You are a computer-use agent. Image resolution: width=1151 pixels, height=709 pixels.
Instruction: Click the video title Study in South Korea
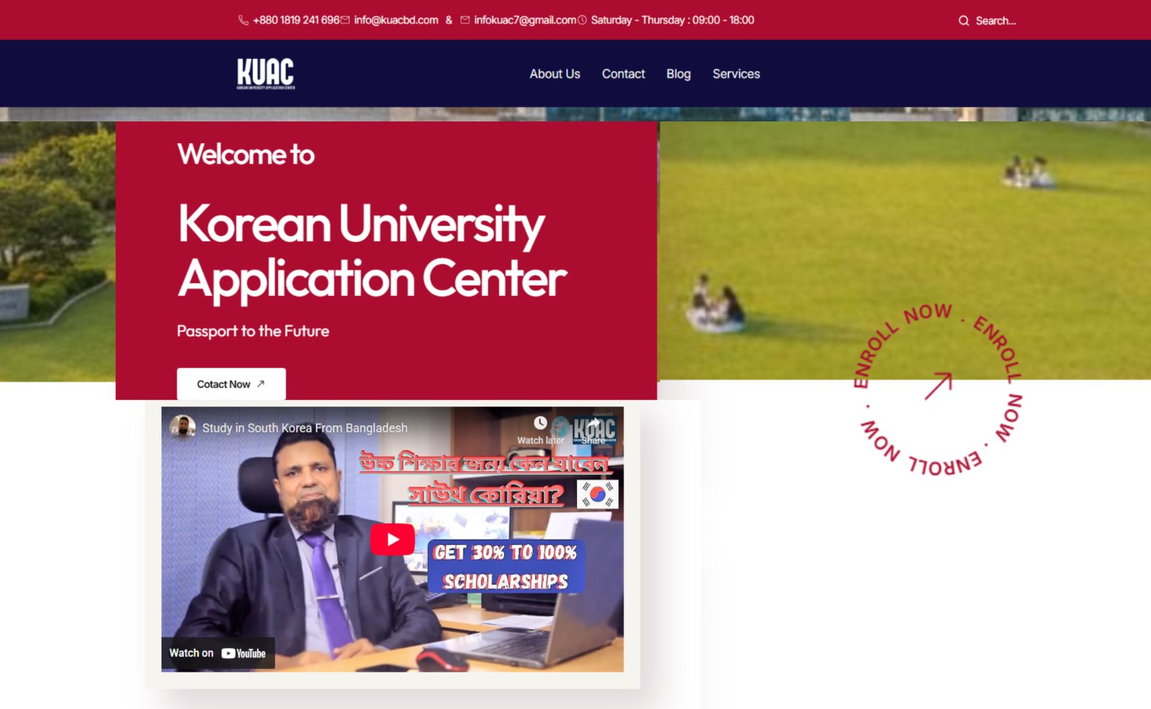click(305, 428)
